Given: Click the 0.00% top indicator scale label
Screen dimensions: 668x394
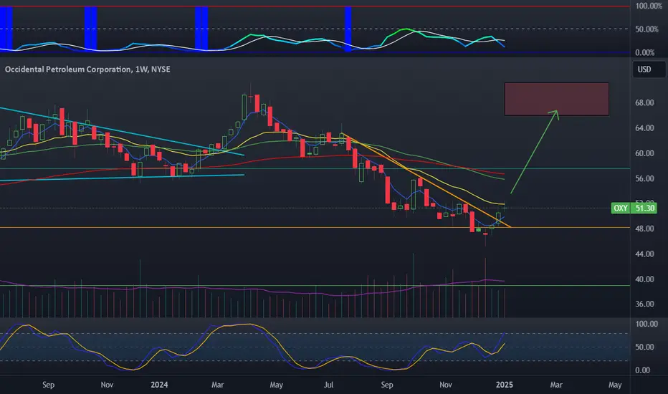Looking at the screenshot, I should [x=644, y=53].
